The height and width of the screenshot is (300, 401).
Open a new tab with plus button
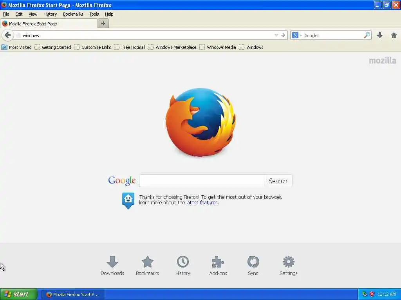click(x=103, y=23)
